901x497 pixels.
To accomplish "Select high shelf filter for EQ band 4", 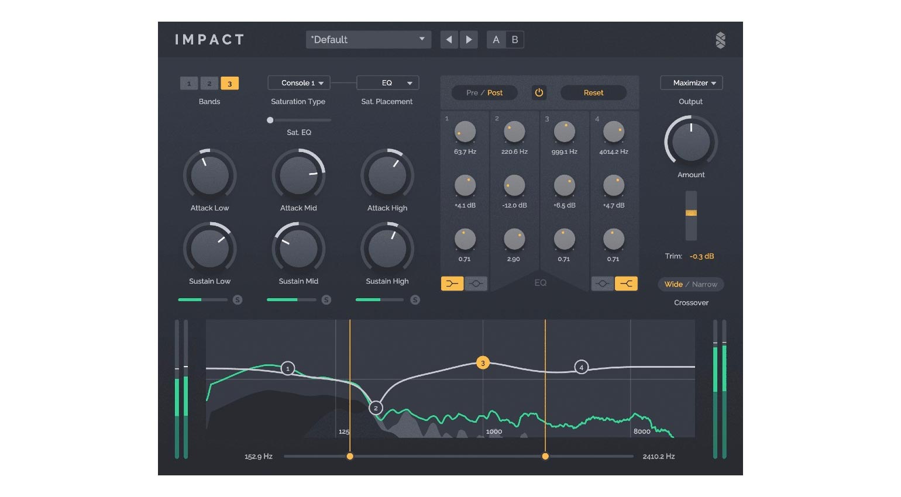I will click(626, 284).
